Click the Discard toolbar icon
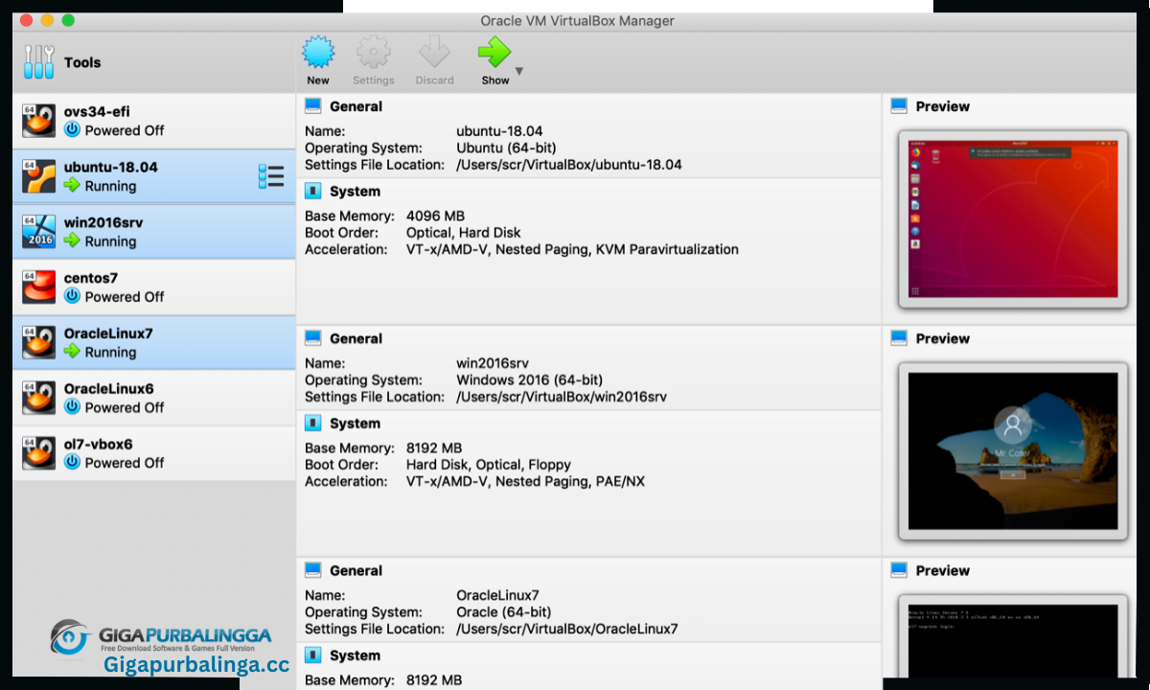1150x690 pixels. pos(434,52)
